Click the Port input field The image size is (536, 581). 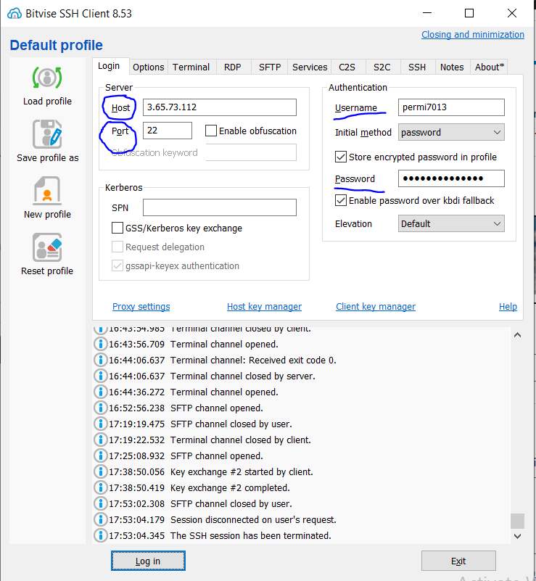168,131
